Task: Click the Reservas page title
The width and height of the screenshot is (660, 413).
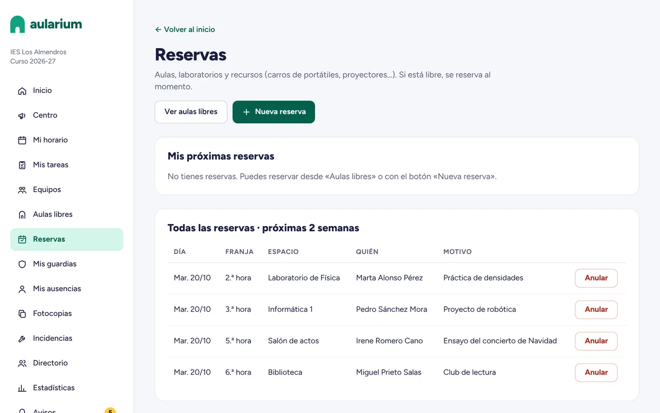Action: click(x=191, y=55)
